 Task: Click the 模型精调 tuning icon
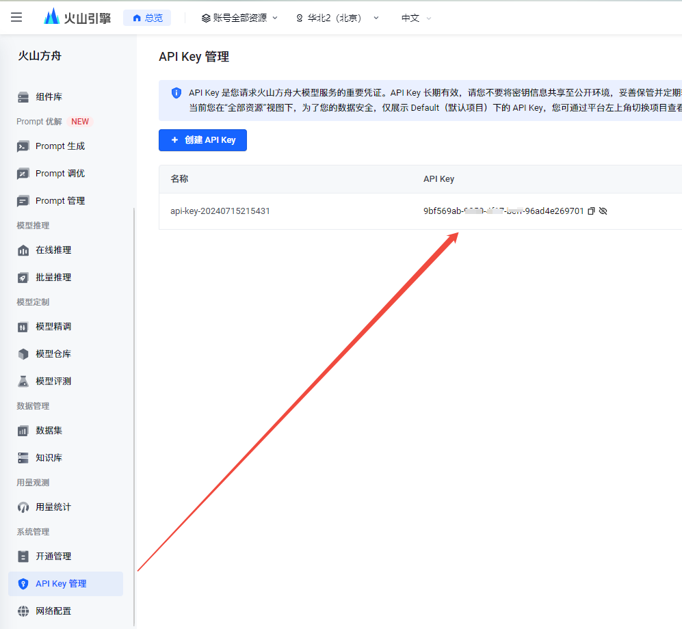coord(23,327)
